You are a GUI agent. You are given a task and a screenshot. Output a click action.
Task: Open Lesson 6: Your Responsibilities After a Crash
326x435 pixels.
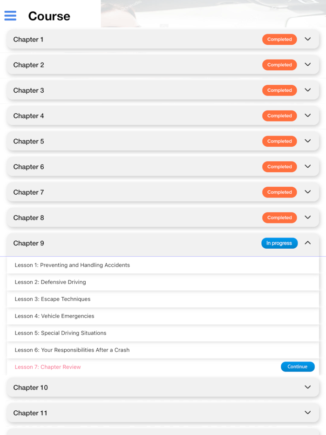[72, 350]
